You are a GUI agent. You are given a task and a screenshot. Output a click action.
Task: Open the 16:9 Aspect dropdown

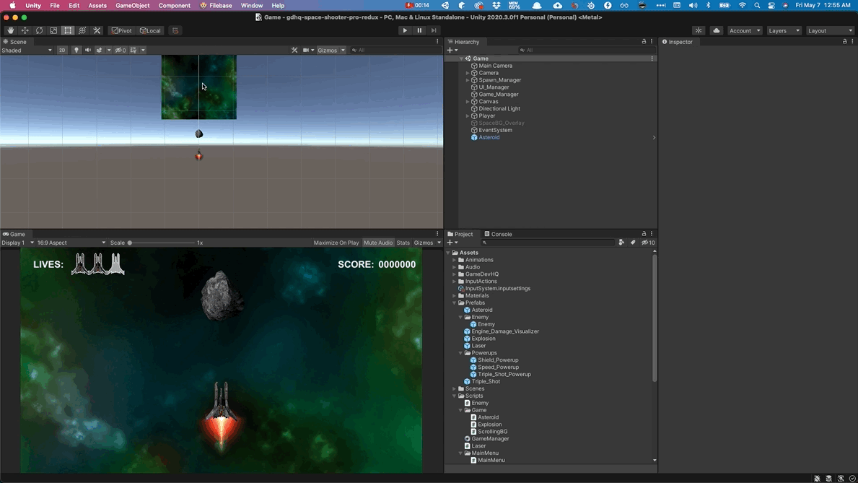[71, 243]
